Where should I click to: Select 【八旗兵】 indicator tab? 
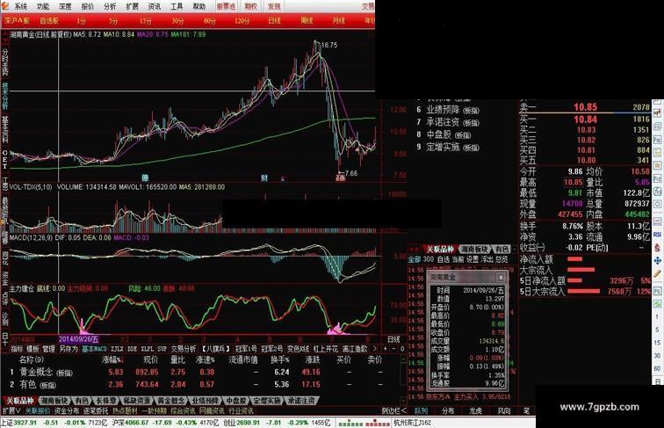[x=216, y=349]
